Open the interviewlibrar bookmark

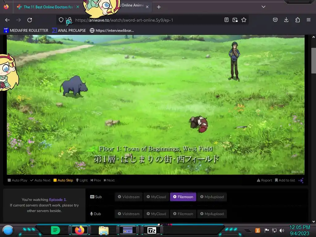pyautogui.click(x=112, y=31)
